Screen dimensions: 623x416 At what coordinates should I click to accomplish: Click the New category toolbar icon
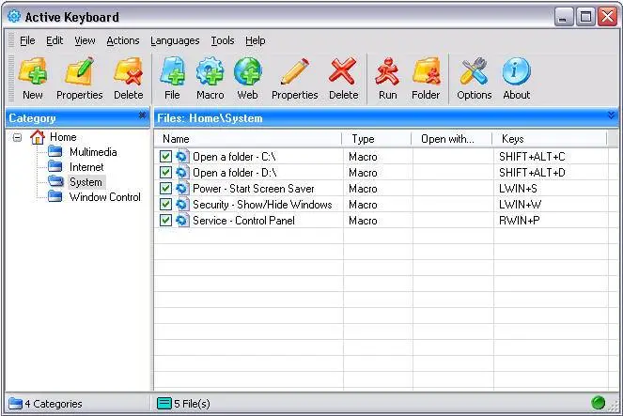33,72
